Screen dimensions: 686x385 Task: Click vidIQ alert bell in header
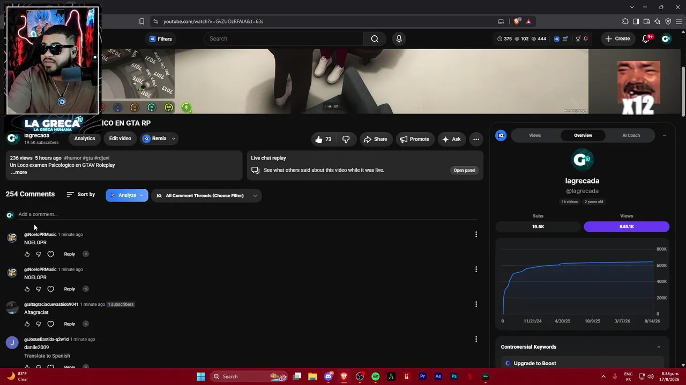pyautogui.click(x=586, y=38)
